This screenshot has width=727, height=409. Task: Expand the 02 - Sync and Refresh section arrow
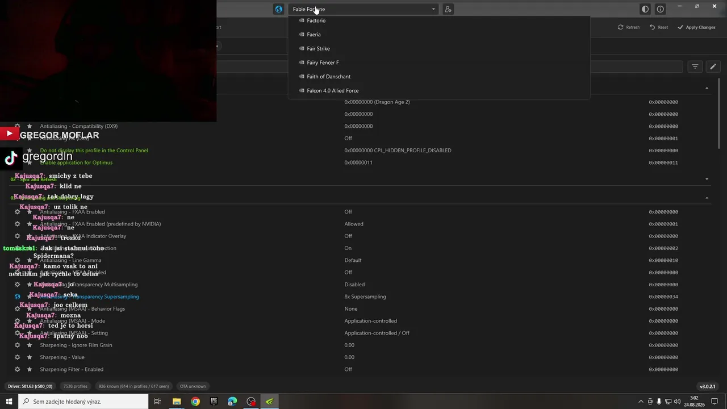coord(707,180)
